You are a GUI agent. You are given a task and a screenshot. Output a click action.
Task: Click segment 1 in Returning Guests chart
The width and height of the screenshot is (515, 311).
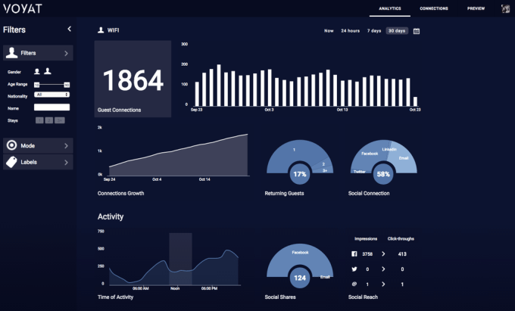(294, 150)
